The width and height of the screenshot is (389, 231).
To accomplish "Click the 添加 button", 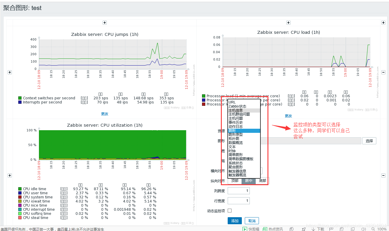I will pyautogui.click(x=235, y=221).
